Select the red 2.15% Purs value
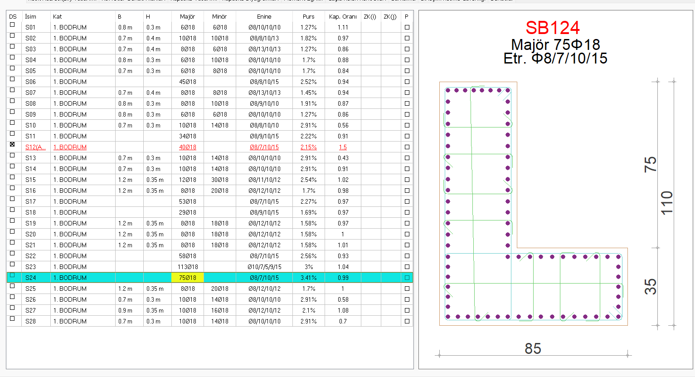The width and height of the screenshot is (695, 377). (309, 147)
